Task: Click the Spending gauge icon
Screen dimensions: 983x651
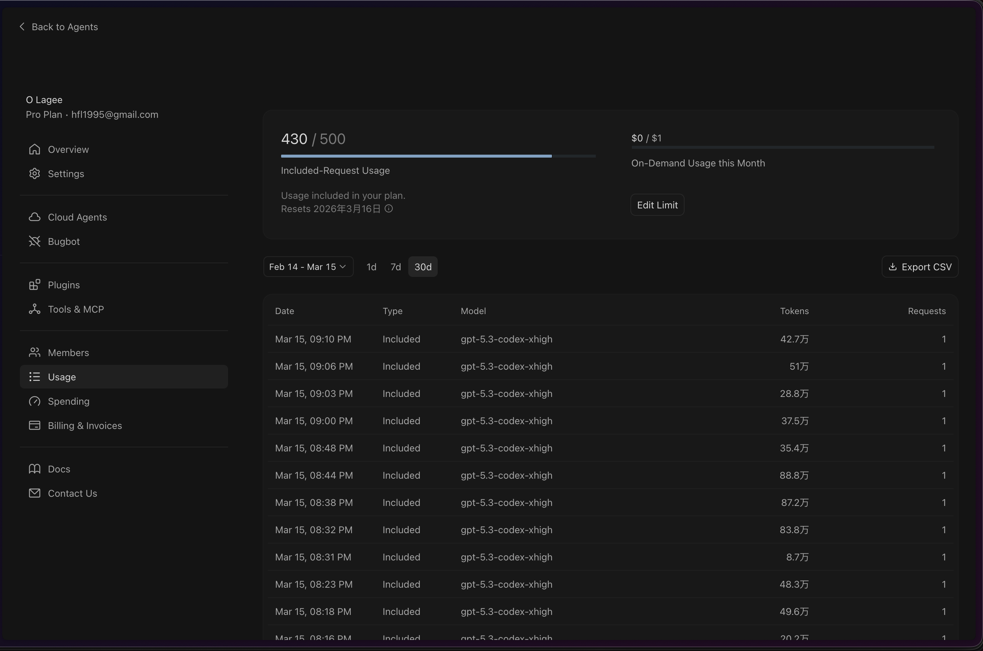Action: 35,401
